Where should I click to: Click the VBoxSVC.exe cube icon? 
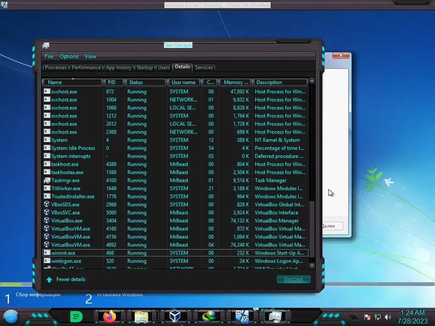(47, 212)
